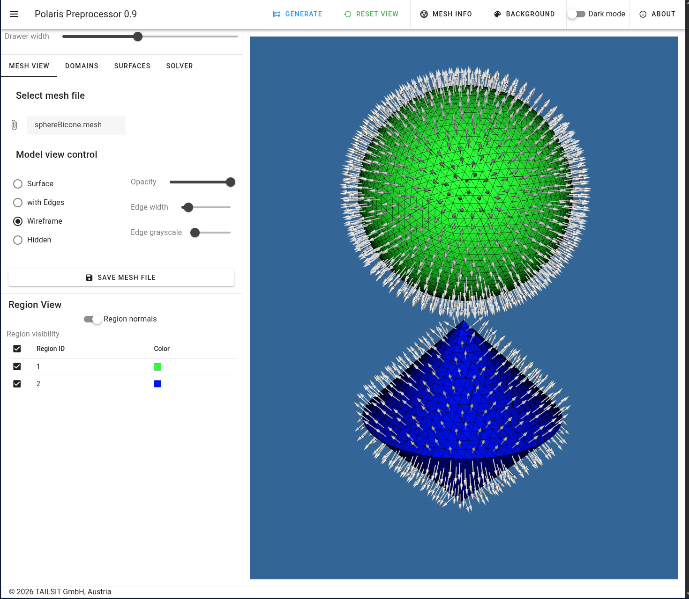Open the green color swatch for region 1
Image resolution: width=689 pixels, height=599 pixels.
157,367
